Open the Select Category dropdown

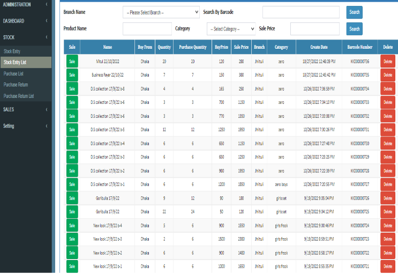(231, 29)
